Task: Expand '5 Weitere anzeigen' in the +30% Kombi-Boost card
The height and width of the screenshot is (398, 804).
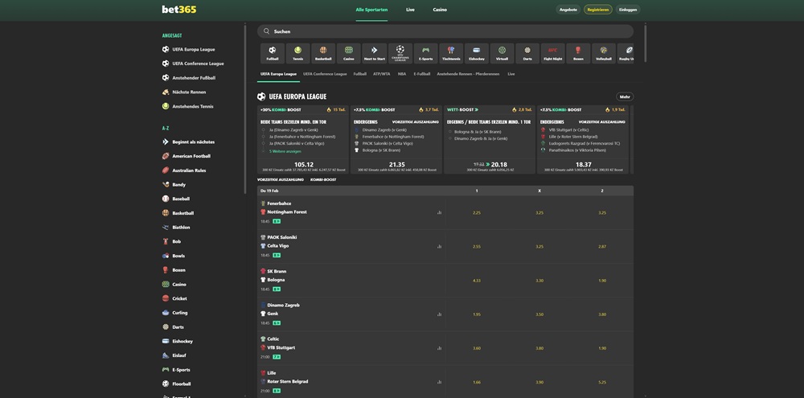Action: tap(285, 151)
